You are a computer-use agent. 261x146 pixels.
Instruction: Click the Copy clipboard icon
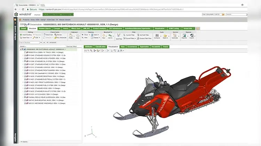tap(78, 35)
